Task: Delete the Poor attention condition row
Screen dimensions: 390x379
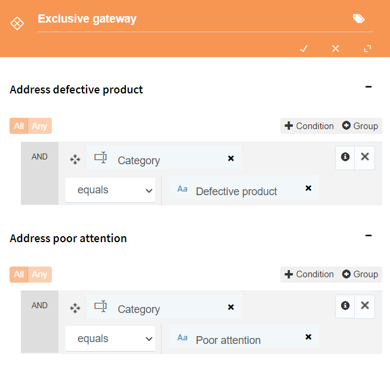Action: (x=364, y=306)
